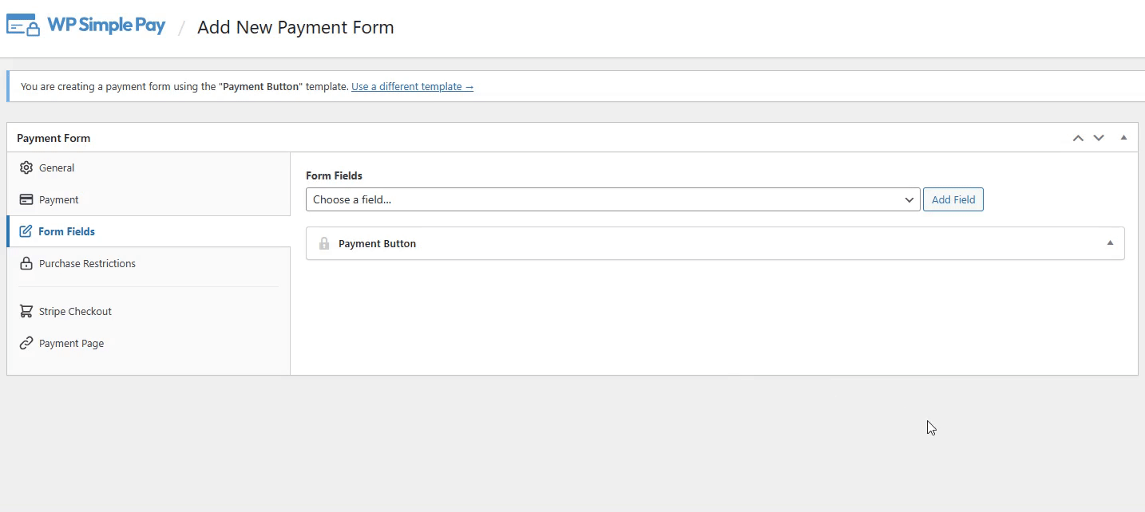Click the credit card icon beside Payment

[26, 200]
